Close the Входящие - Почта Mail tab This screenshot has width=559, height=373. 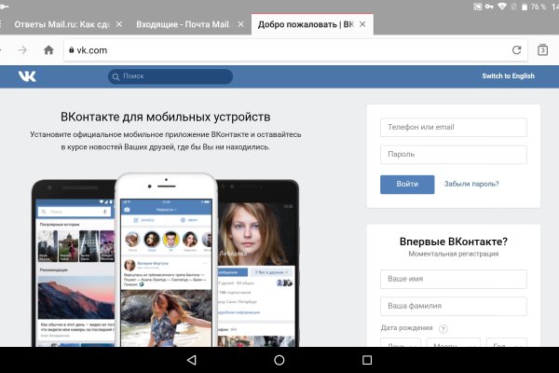(x=242, y=22)
